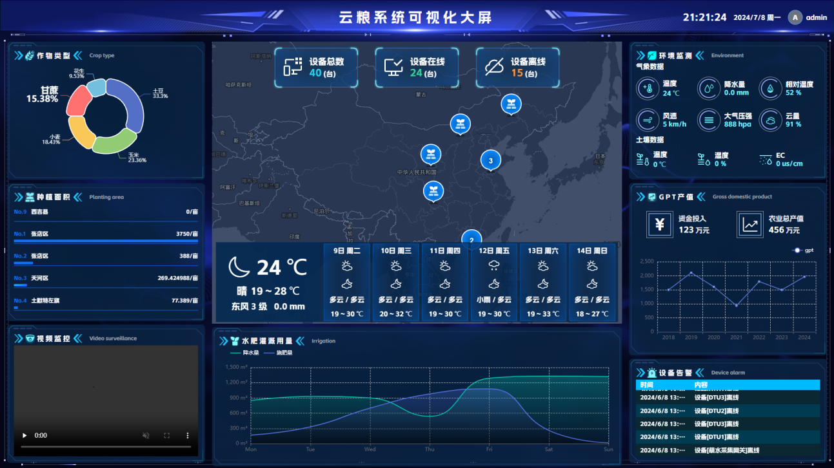Click the video progress bar
Viewport: 834px width, 468px height.
pyautogui.click(x=106, y=447)
